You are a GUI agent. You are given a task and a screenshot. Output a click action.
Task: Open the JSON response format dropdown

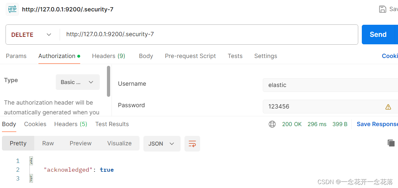point(162,143)
